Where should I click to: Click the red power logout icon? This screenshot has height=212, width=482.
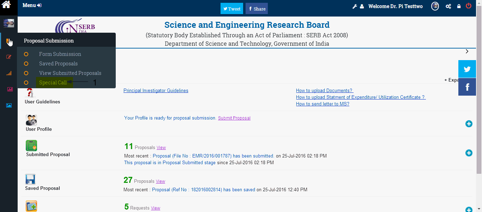coord(469,6)
